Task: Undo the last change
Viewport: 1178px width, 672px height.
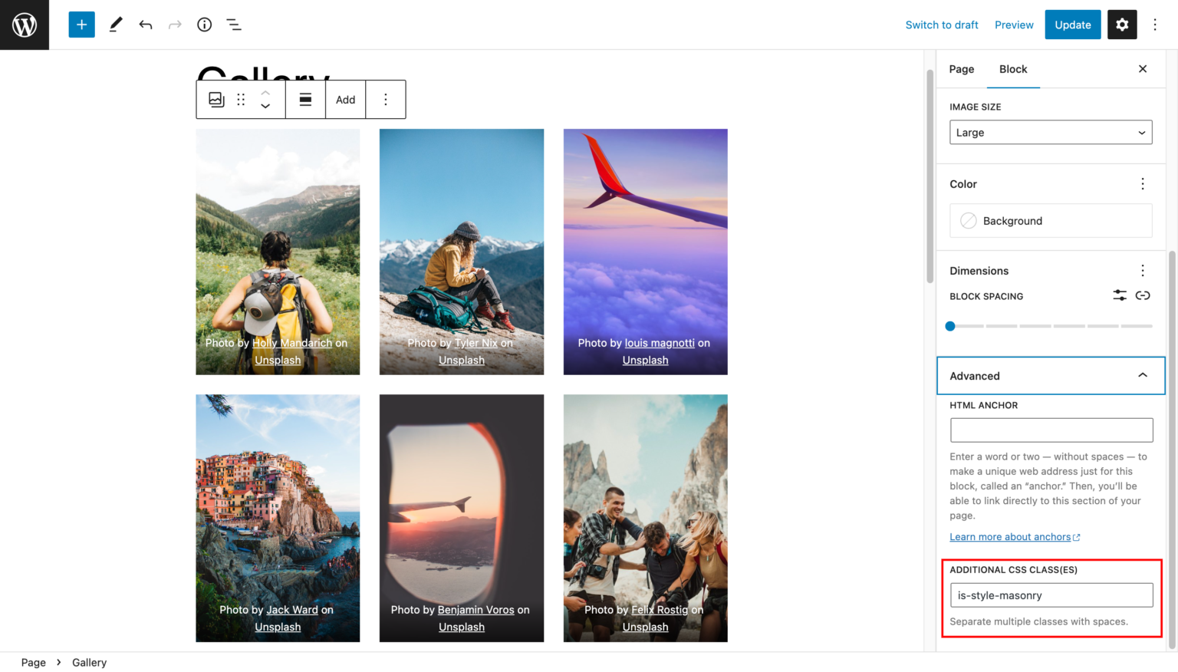Action: (x=145, y=24)
